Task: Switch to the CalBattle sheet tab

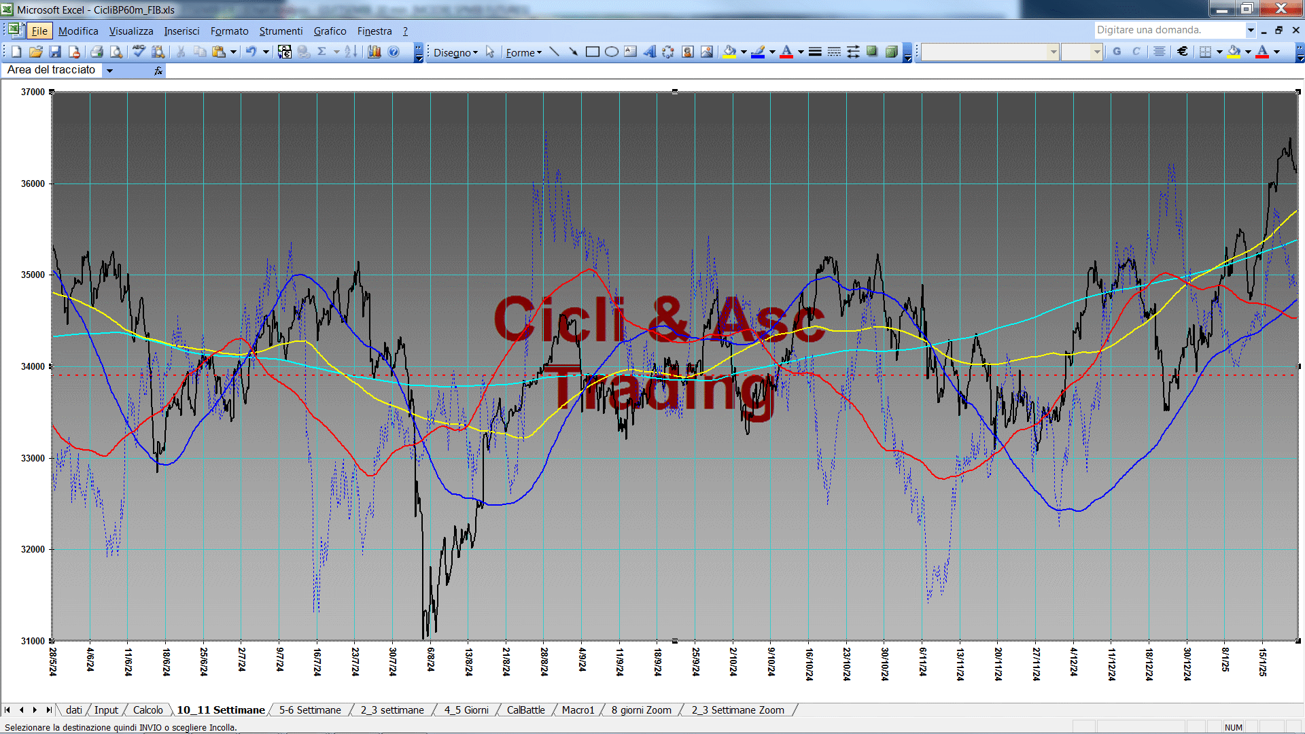Action: (525, 710)
